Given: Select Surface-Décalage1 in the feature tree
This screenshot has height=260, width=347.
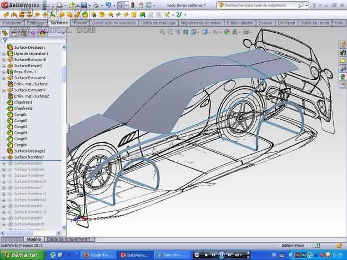Looking at the screenshot, I should 29,48.
